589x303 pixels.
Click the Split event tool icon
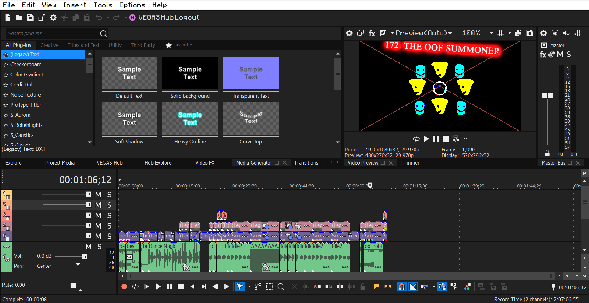pyautogui.click(x=340, y=287)
